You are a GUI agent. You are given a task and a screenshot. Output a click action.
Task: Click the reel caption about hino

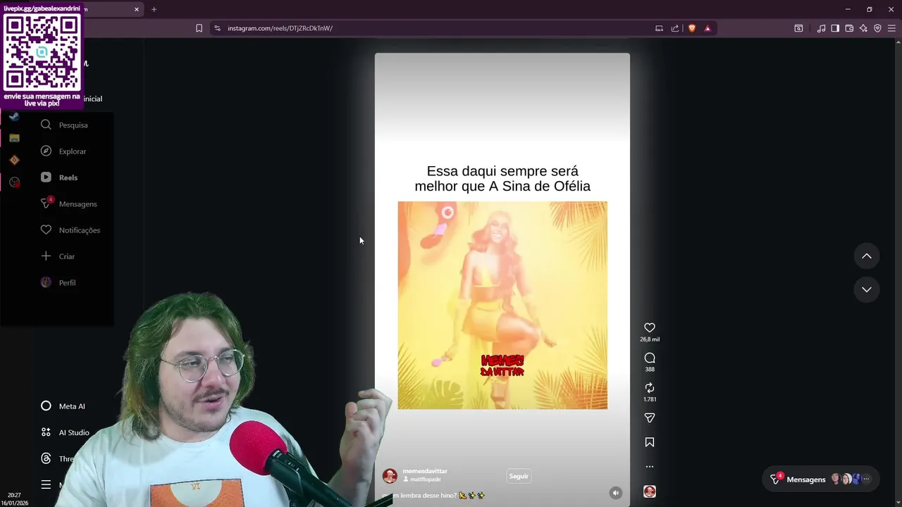click(x=433, y=495)
